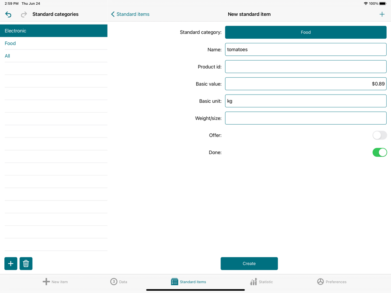Screen dimensions: 391x293
Task: Tap the Data tab badge icon
Action: (x=114, y=282)
